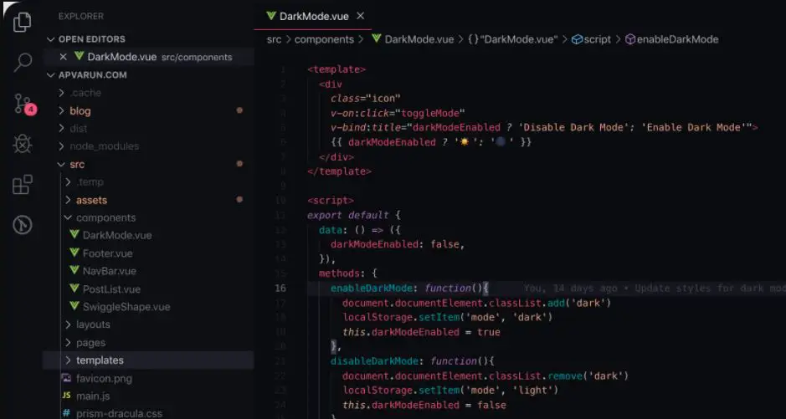Viewport: 786px width, 419px height.
Task: Click the DarkMode.vue file breadcrumb with Vue icon
Action: [x=413, y=39]
